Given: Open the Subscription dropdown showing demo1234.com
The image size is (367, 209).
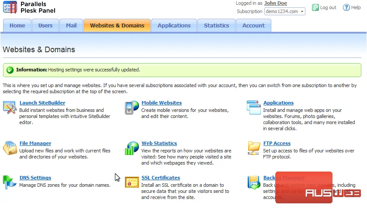Looking at the screenshot, I should tap(284, 11).
